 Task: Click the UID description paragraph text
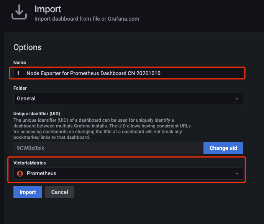coord(102,129)
